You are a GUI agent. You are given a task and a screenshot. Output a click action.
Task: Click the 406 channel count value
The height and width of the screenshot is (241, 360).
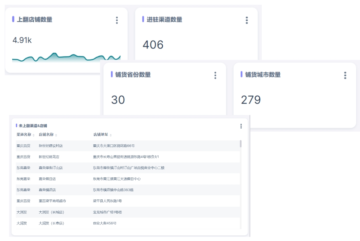153,45
